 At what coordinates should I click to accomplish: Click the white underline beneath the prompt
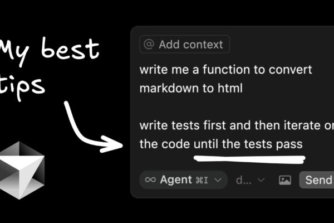(x=248, y=159)
